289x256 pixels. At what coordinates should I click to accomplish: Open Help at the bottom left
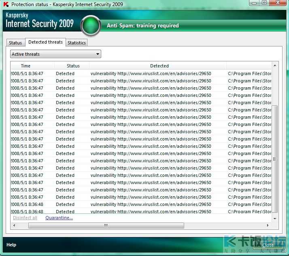click(11, 245)
